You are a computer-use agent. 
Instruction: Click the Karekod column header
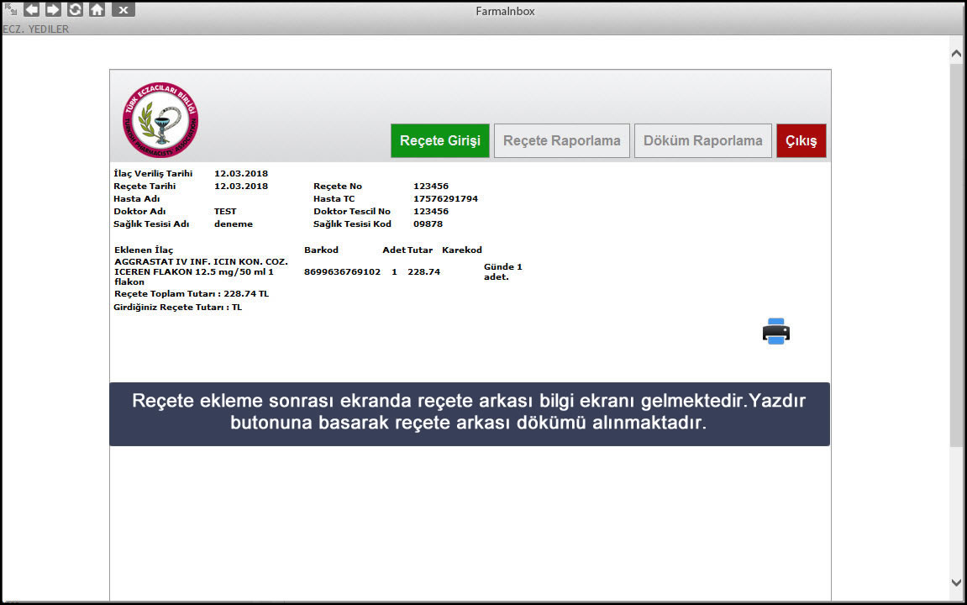coord(462,250)
